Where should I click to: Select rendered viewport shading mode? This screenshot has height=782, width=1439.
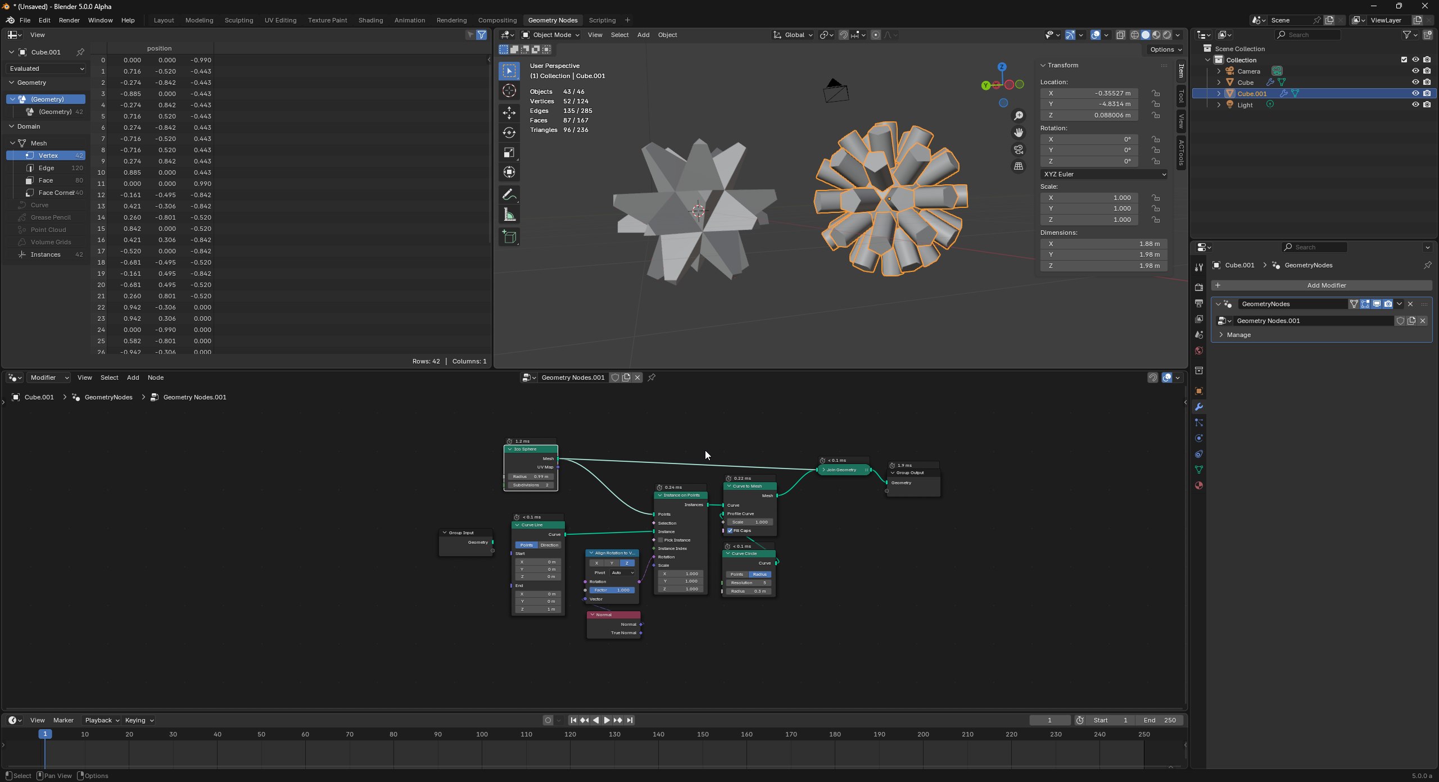(x=1167, y=35)
